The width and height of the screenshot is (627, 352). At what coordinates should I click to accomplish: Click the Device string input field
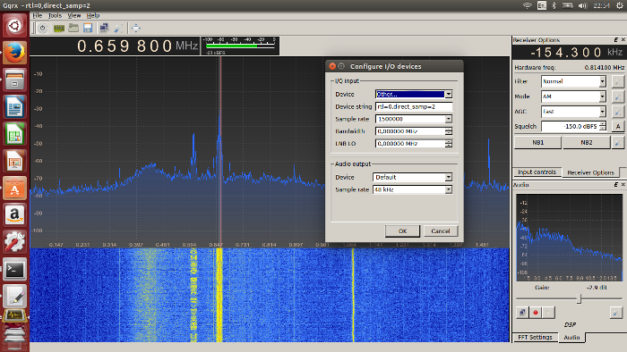pos(414,106)
